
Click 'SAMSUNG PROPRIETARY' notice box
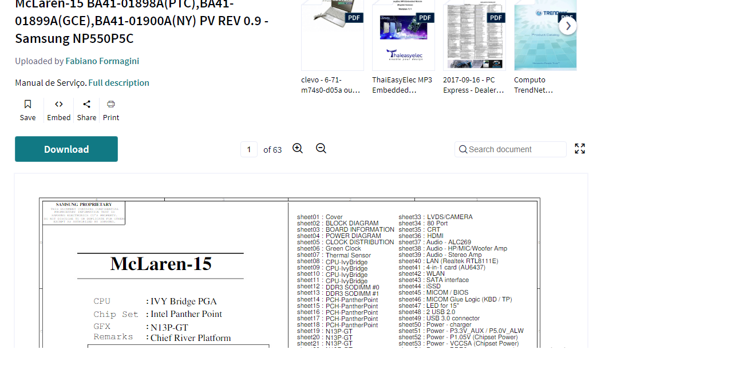[x=84, y=213]
